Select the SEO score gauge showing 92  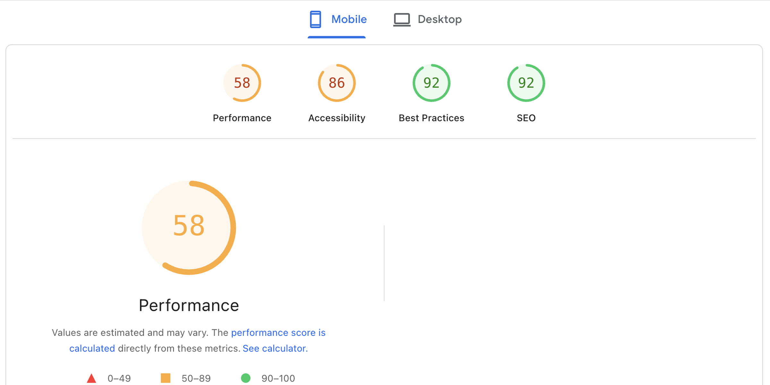point(525,82)
